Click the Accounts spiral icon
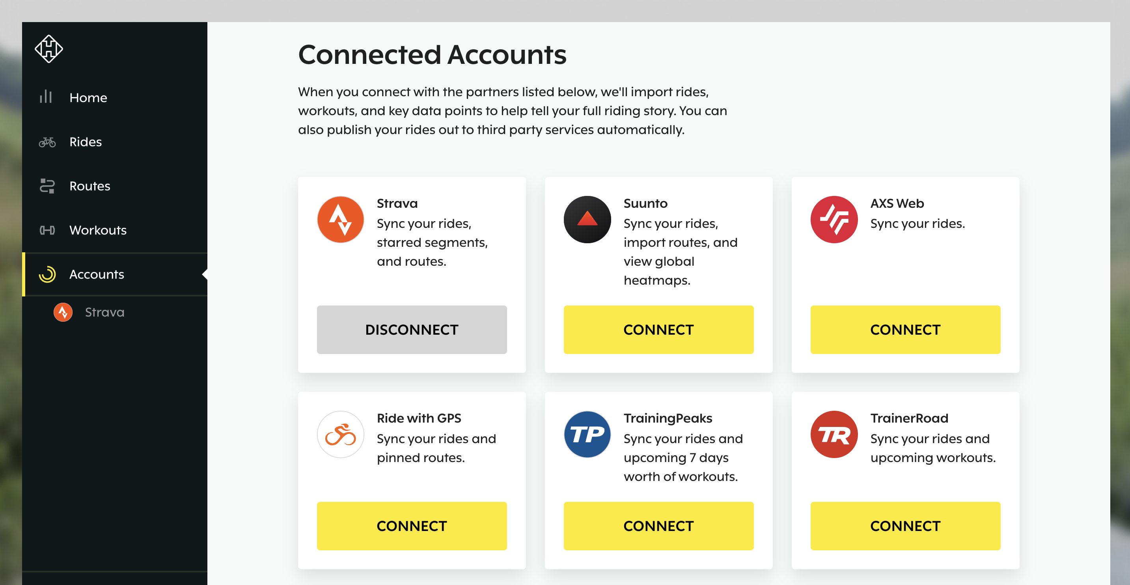1130x585 pixels. 47,274
